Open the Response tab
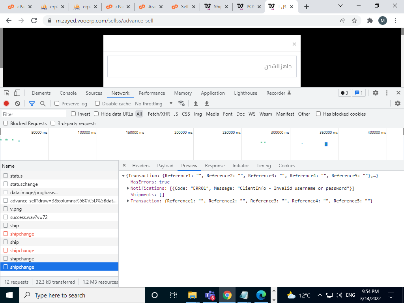The height and width of the screenshot is (303, 404). (x=215, y=166)
